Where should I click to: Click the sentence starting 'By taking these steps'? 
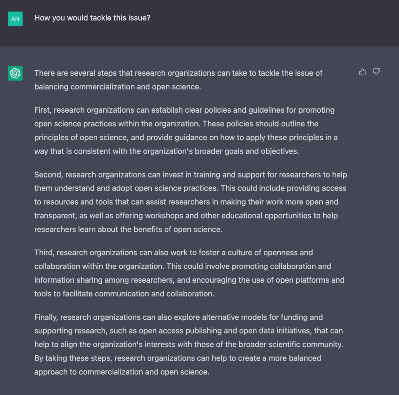pyautogui.click(x=178, y=365)
